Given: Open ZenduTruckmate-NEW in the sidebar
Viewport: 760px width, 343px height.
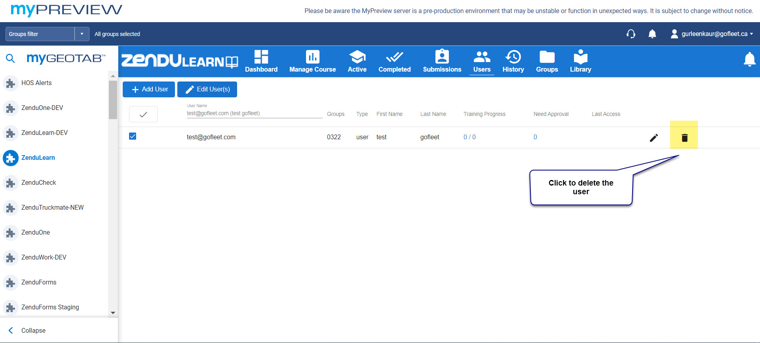Looking at the screenshot, I should 52,208.
